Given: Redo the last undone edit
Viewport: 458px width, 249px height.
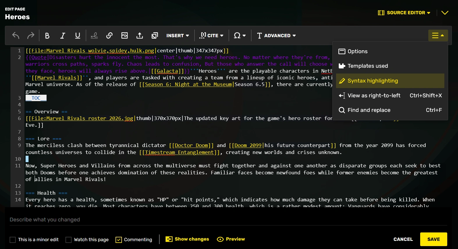Looking at the screenshot, I should coord(31,35).
